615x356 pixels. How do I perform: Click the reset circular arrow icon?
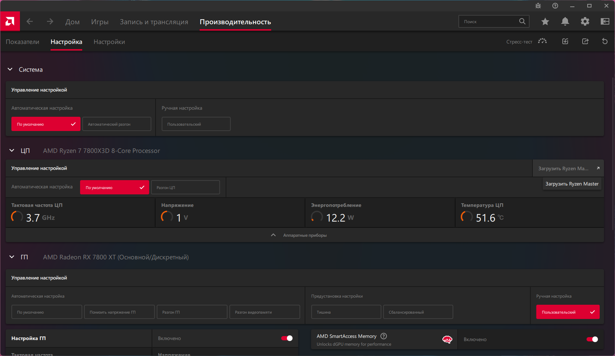[x=605, y=41]
